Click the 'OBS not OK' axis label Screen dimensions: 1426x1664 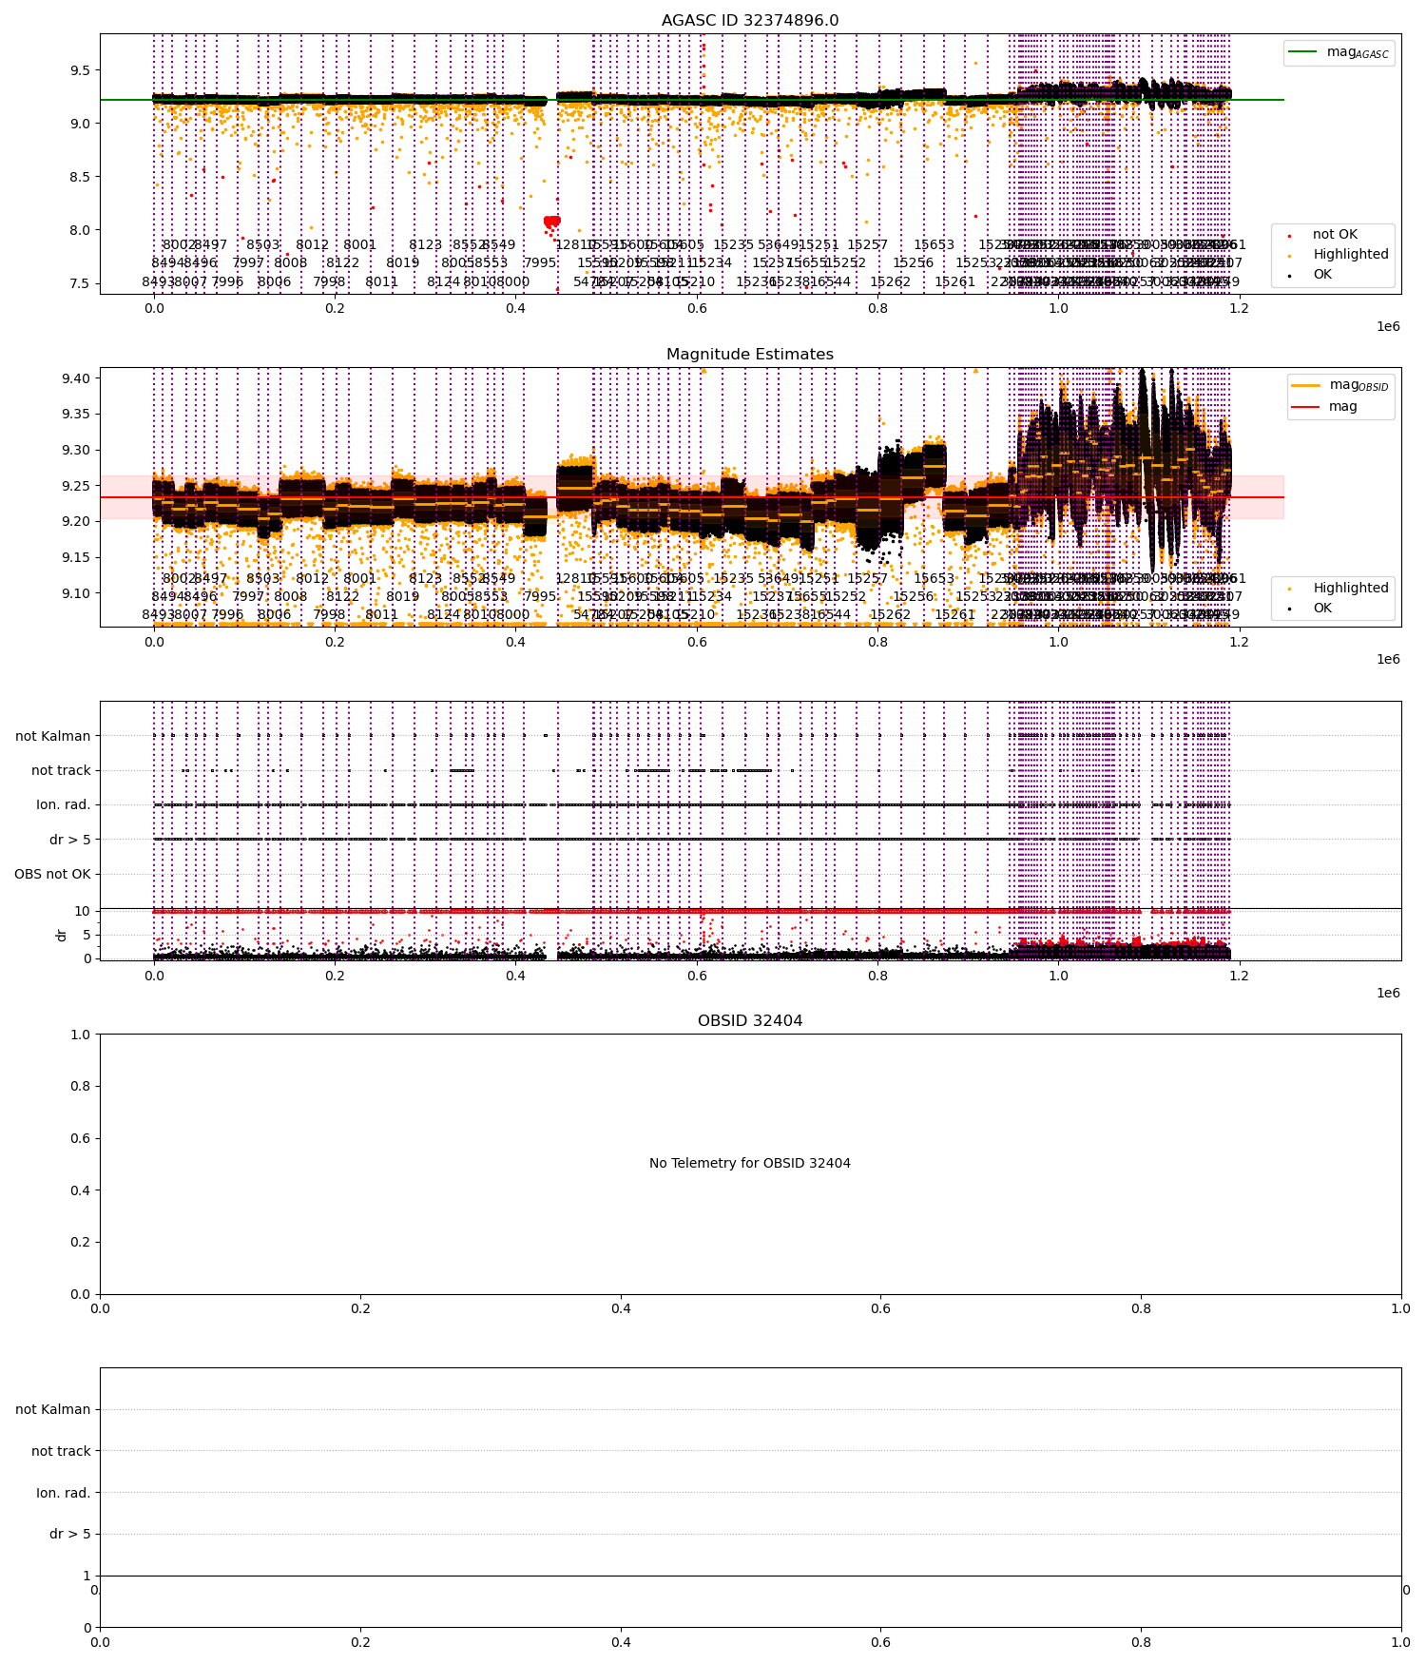click(x=52, y=875)
